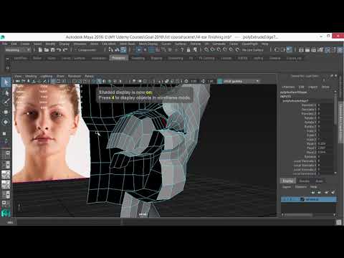Click the Save Scene icon
The image size is (344, 258).
tap(52, 49)
